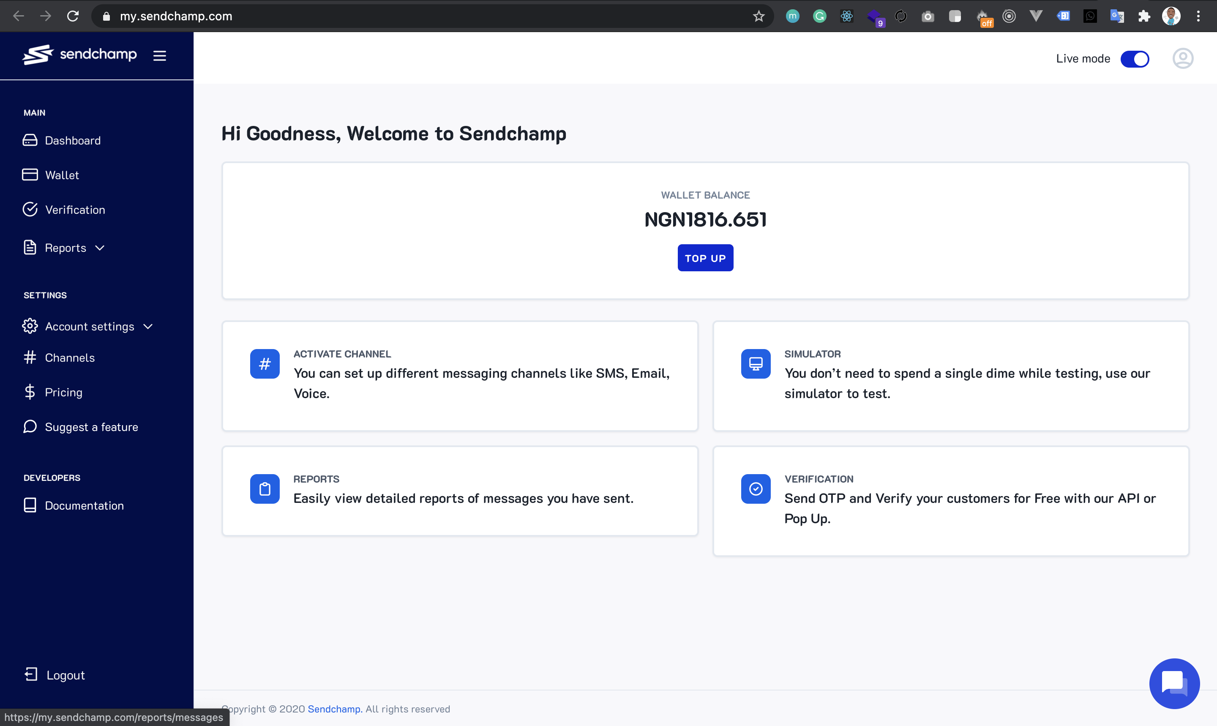The height and width of the screenshot is (726, 1217).
Task: Open Suggest a feature
Action: tap(91, 426)
